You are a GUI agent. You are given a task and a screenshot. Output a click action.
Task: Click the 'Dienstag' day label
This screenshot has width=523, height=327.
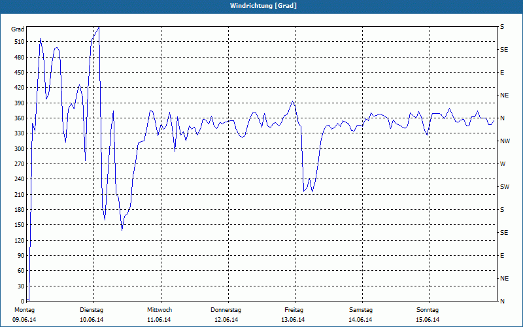pos(92,310)
